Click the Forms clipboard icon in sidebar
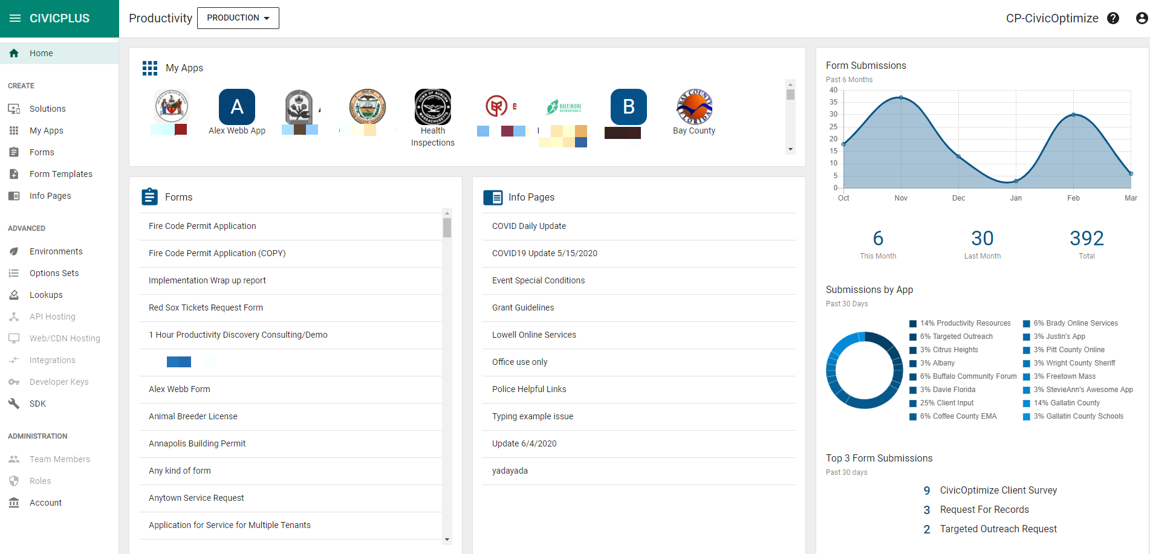Image resolution: width=1150 pixels, height=554 pixels. click(x=14, y=152)
